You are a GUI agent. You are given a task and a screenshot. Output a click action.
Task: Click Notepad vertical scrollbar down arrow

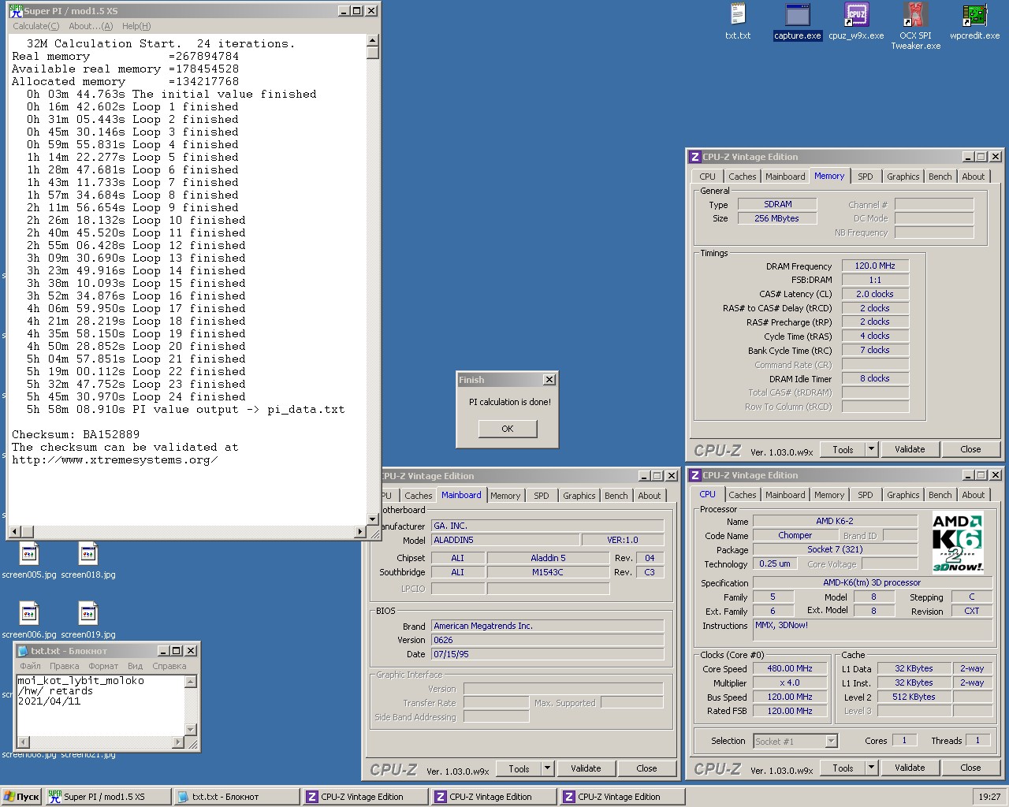190,730
